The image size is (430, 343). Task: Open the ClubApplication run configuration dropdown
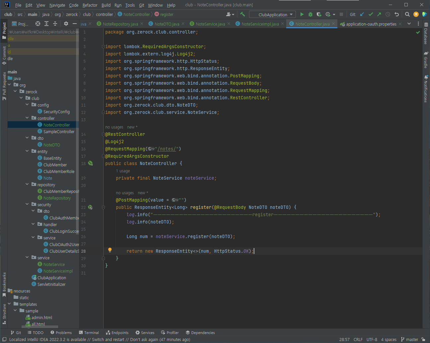[272, 14]
